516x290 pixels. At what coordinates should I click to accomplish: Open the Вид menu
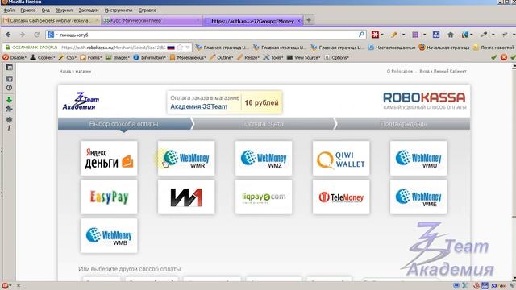(x=45, y=10)
